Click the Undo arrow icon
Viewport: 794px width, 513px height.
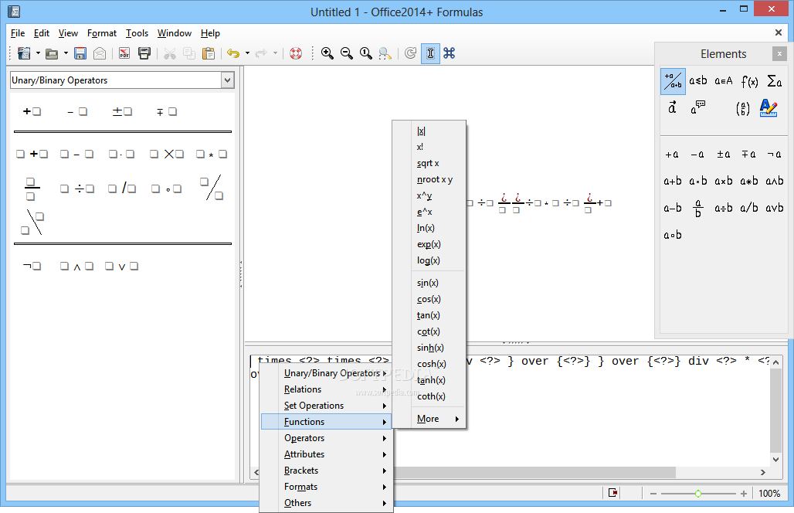coord(233,53)
